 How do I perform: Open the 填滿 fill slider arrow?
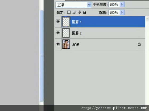click(122, 12)
